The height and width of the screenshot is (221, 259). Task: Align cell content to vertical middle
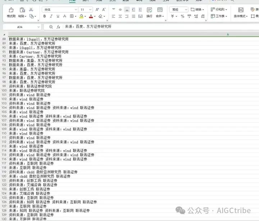click(120, 10)
